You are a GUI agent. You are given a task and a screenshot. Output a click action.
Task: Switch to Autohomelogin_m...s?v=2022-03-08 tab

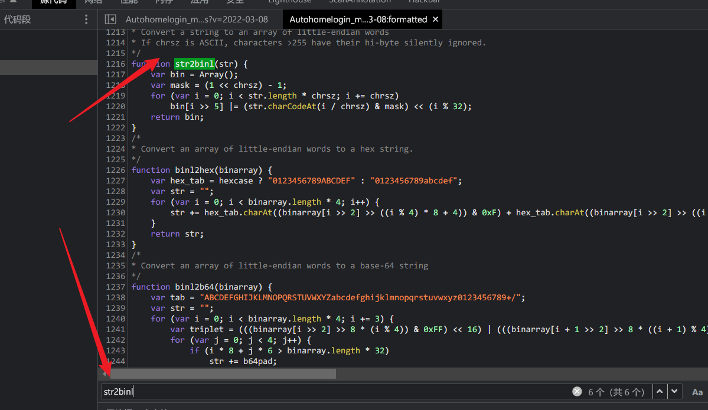click(x=197, y=19)
